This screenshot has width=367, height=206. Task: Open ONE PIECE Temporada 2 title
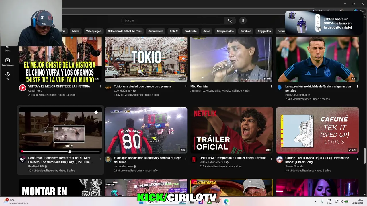(x=233, y=158)
